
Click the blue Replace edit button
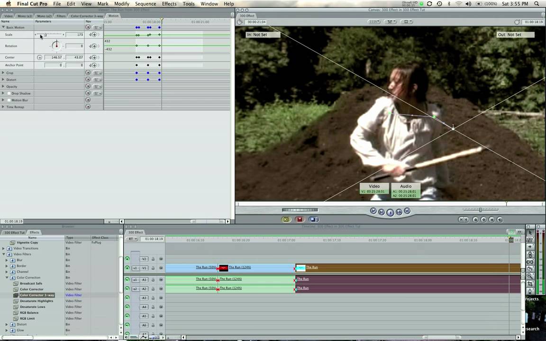tap(314, 219)
